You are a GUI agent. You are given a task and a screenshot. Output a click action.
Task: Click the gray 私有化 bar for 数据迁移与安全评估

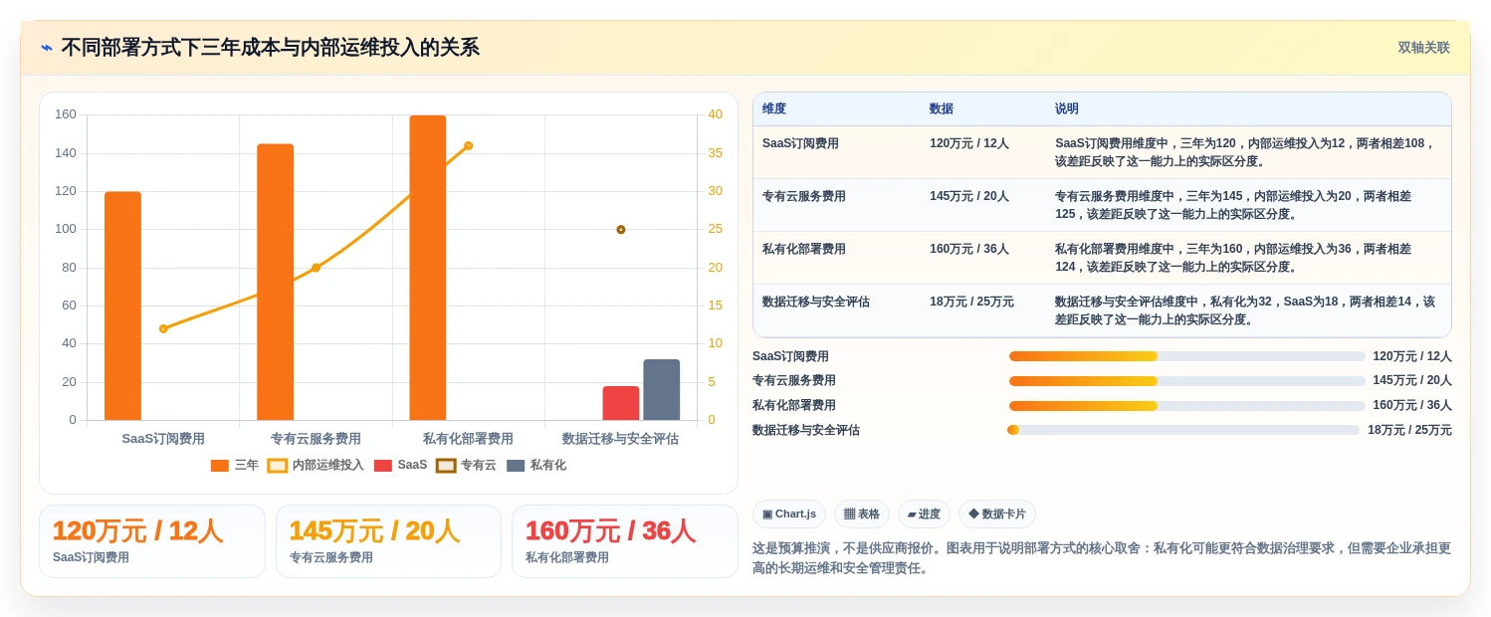662,390
